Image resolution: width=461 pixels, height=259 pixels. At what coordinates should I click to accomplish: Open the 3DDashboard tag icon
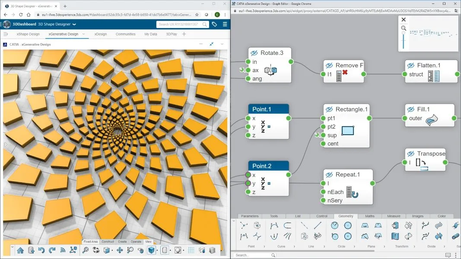214,24
